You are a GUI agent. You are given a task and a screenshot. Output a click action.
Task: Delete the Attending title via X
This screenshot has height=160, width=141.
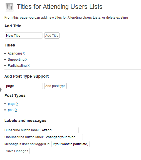click(x=24, y=53)
